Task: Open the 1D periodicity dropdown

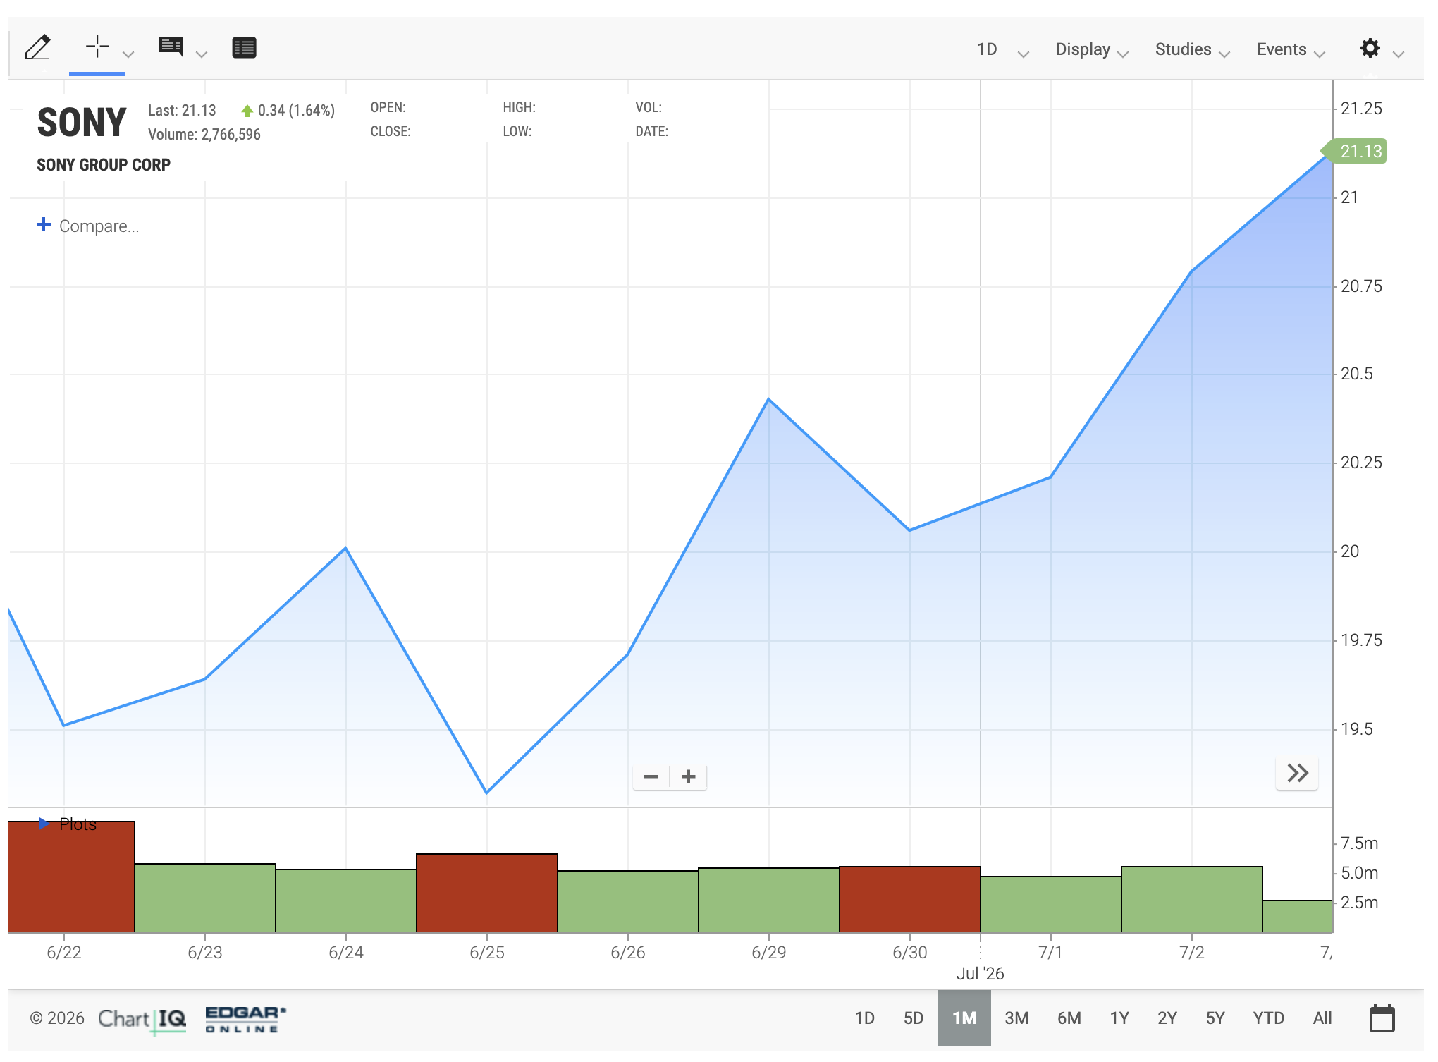Action: [x=1002, y=49]
